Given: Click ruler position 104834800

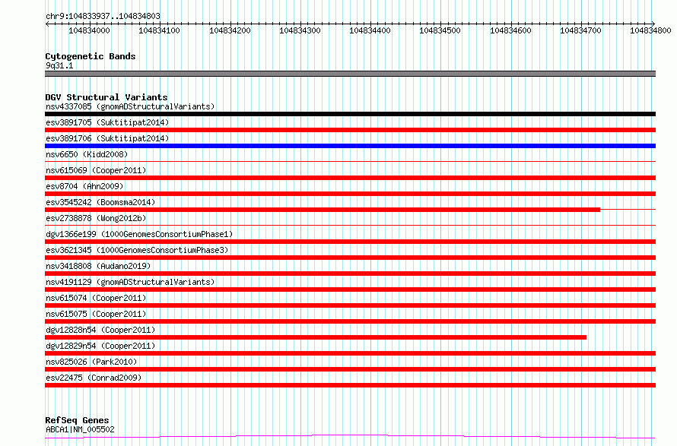Looking at the screenshot, I should tap(650, 30).
